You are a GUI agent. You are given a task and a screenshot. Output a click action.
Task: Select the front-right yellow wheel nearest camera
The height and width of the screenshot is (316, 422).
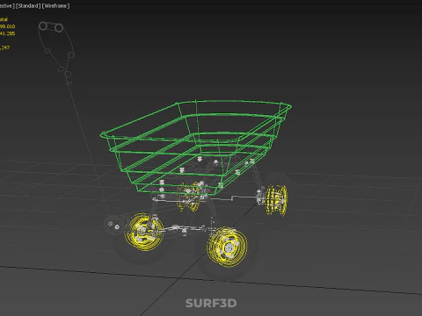pyautogui.click(x=228, y=248)
